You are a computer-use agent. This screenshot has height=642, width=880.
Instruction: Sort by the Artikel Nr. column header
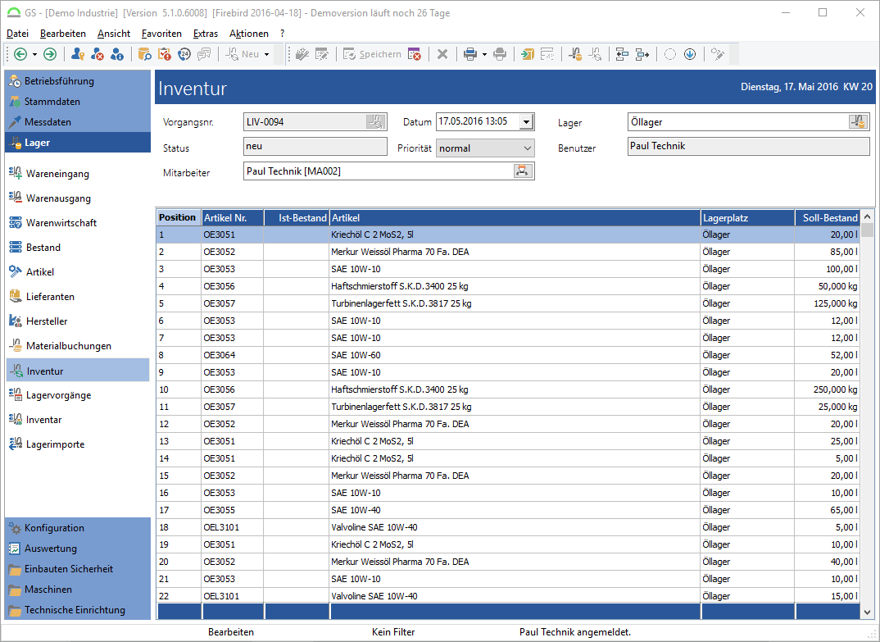click(x=233, y=218)
